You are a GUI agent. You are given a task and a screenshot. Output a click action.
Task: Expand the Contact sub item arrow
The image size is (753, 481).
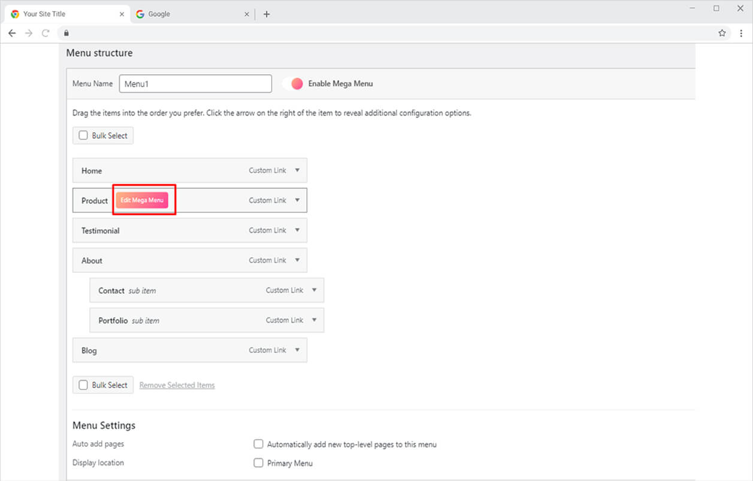pos(314,290)
